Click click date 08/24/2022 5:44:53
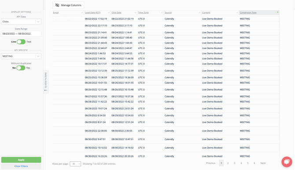 pos(122,54)
